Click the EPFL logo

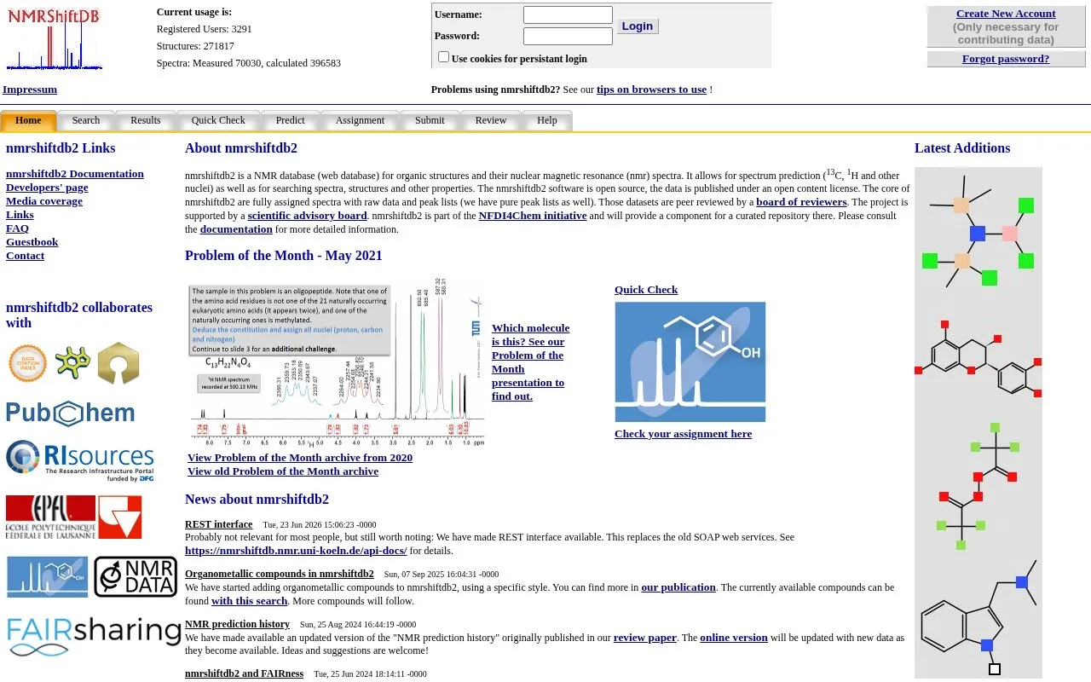point(51,517)
